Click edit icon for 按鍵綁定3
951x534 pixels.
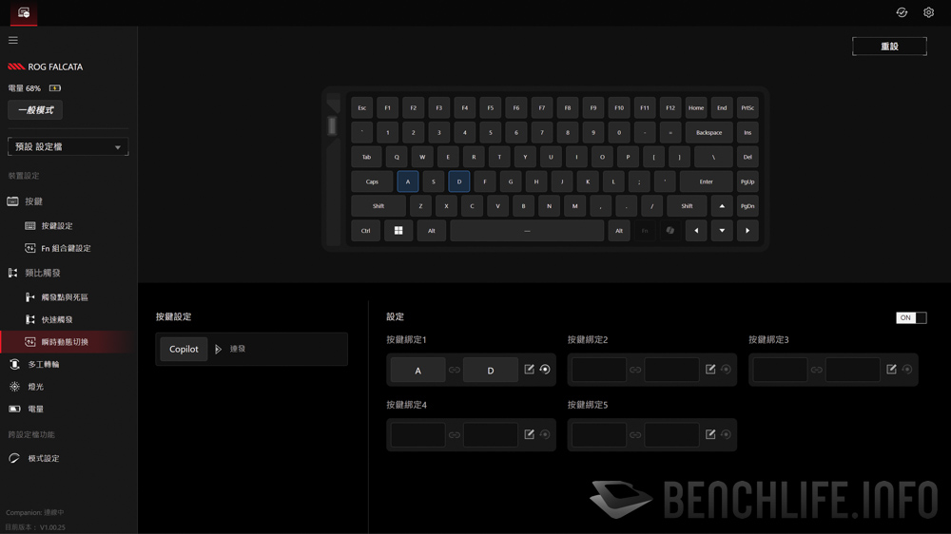pos(891,369)
